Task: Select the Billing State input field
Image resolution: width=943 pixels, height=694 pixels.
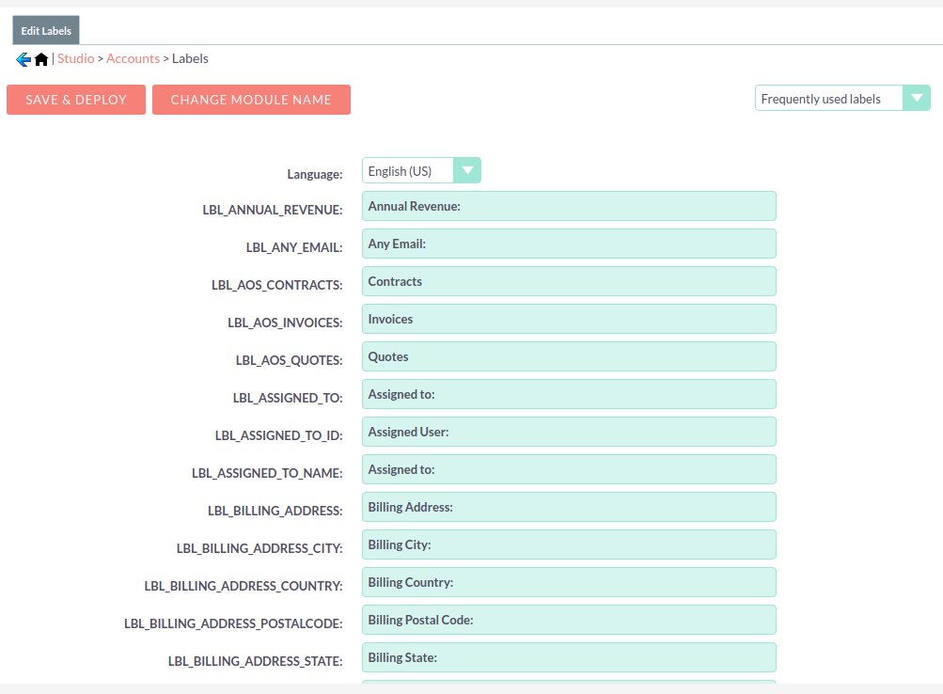Action: tap(569, 657)
